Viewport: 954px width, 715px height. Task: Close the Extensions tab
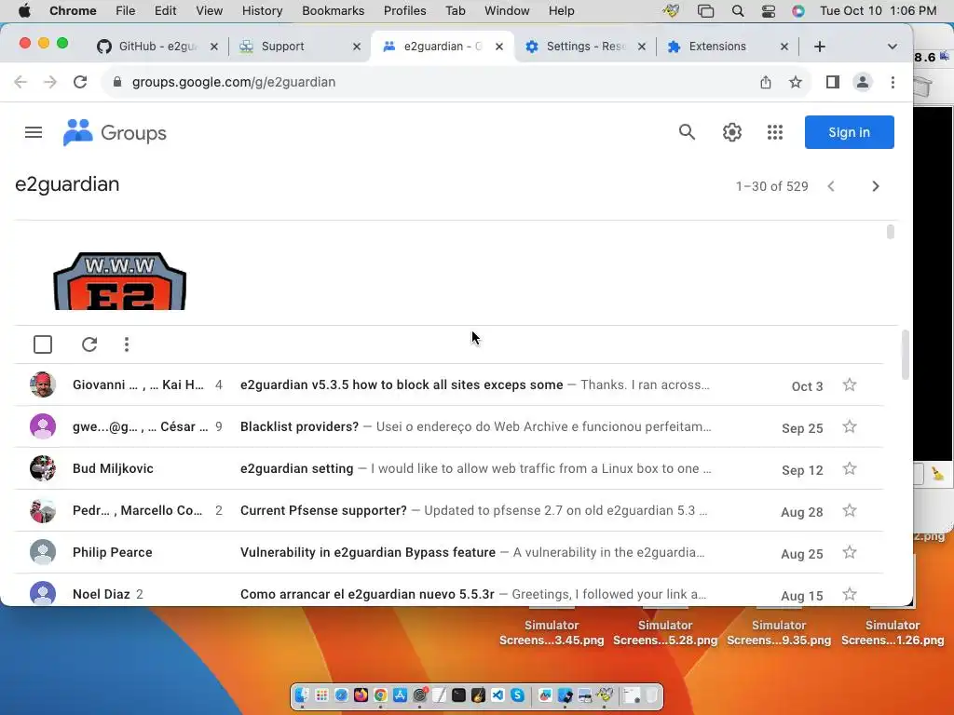coord(784,47)
